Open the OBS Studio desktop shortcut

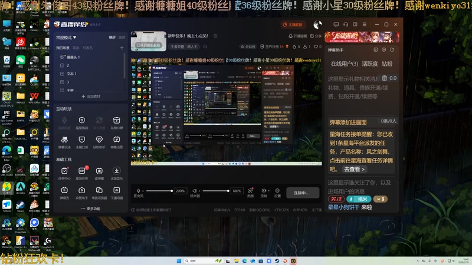point(6,170)
